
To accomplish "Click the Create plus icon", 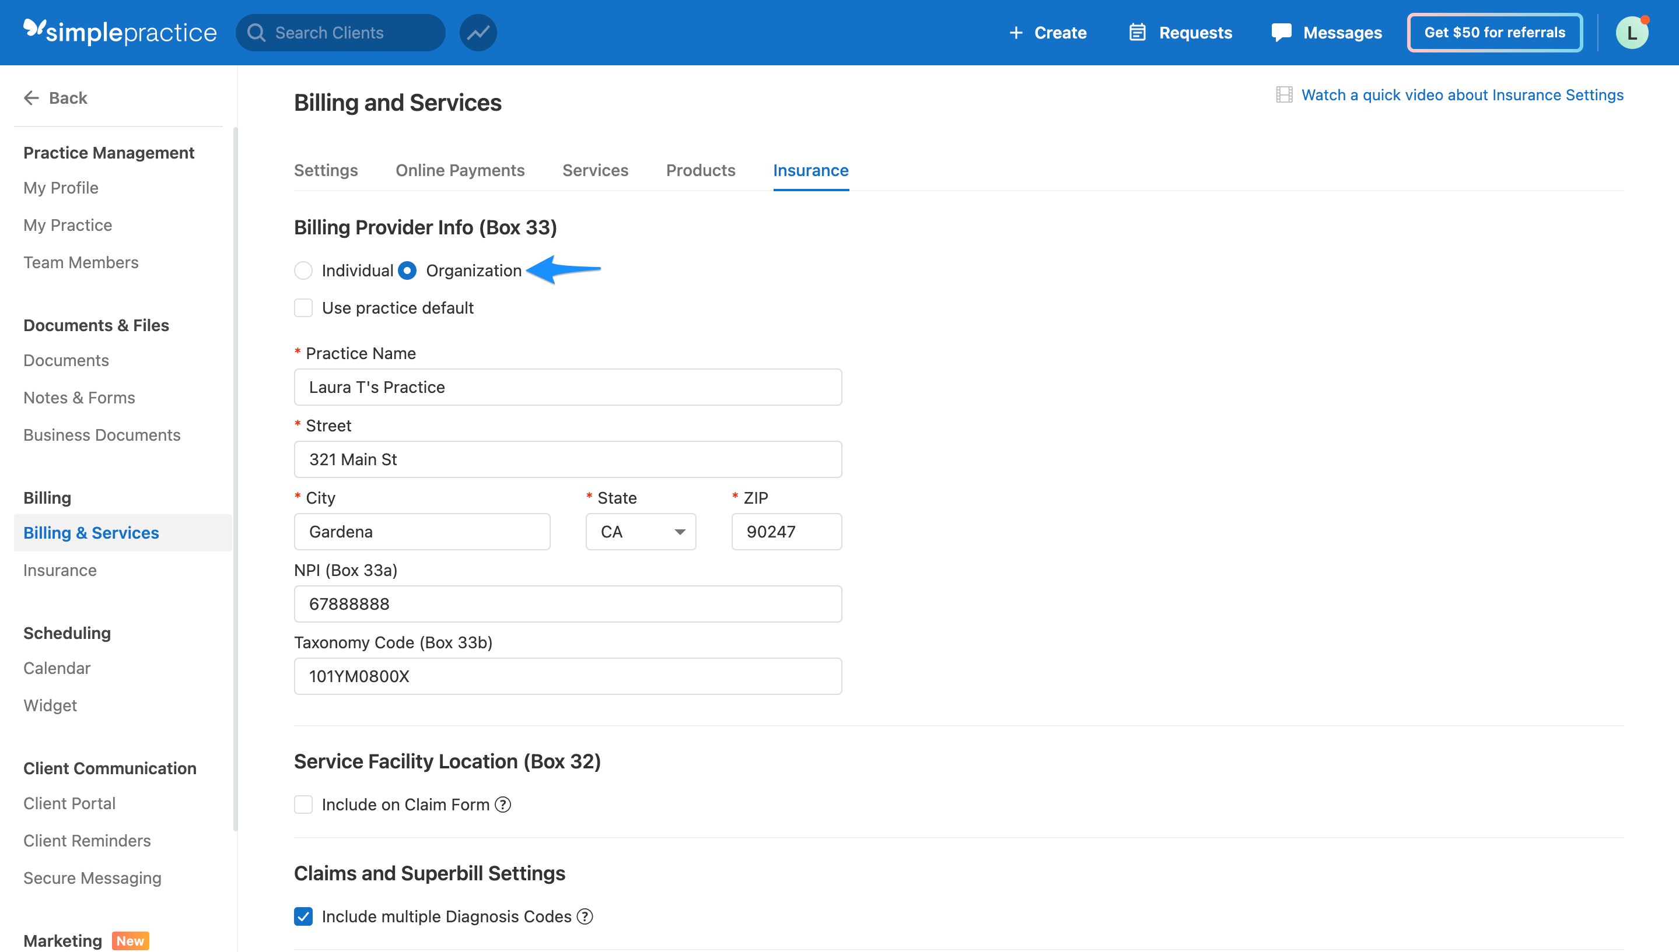I will 1016,32.
